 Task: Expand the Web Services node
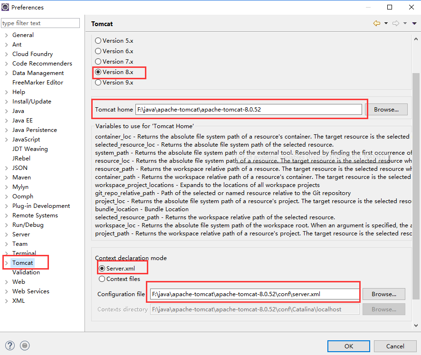coord(7,291)
